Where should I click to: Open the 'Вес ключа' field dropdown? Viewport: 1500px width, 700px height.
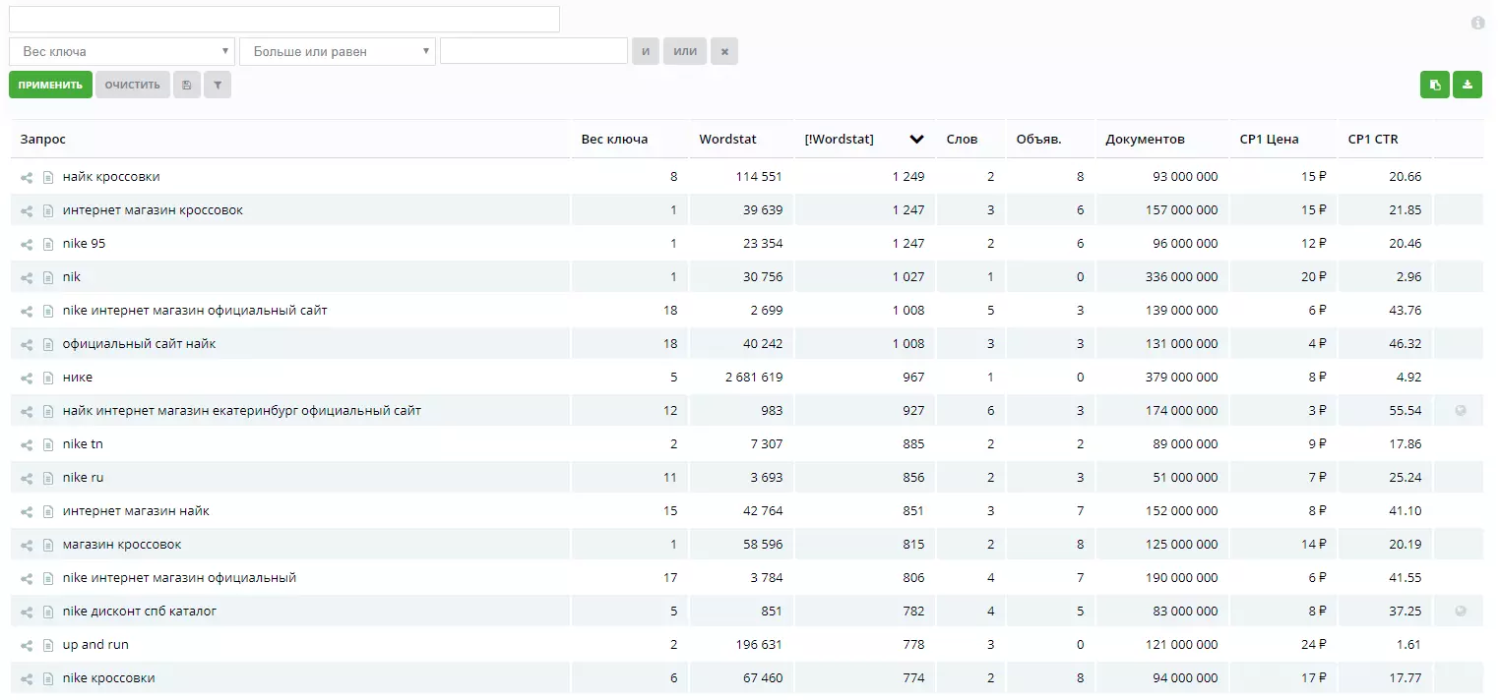pos(122,51)
